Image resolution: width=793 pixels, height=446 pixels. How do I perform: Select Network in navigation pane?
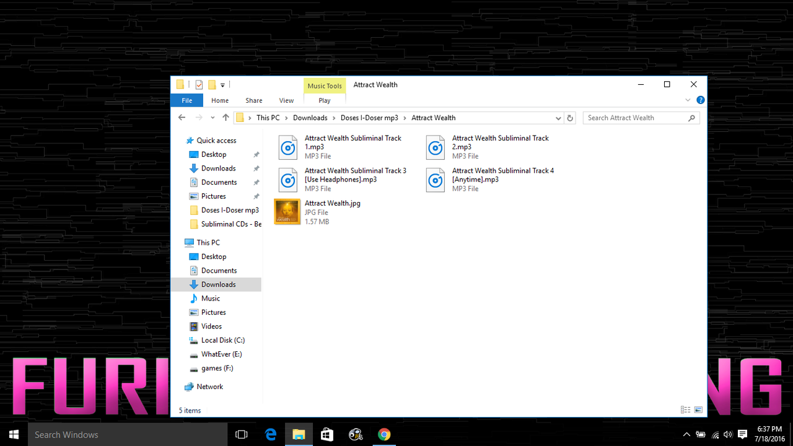click(x=209, y=387)
